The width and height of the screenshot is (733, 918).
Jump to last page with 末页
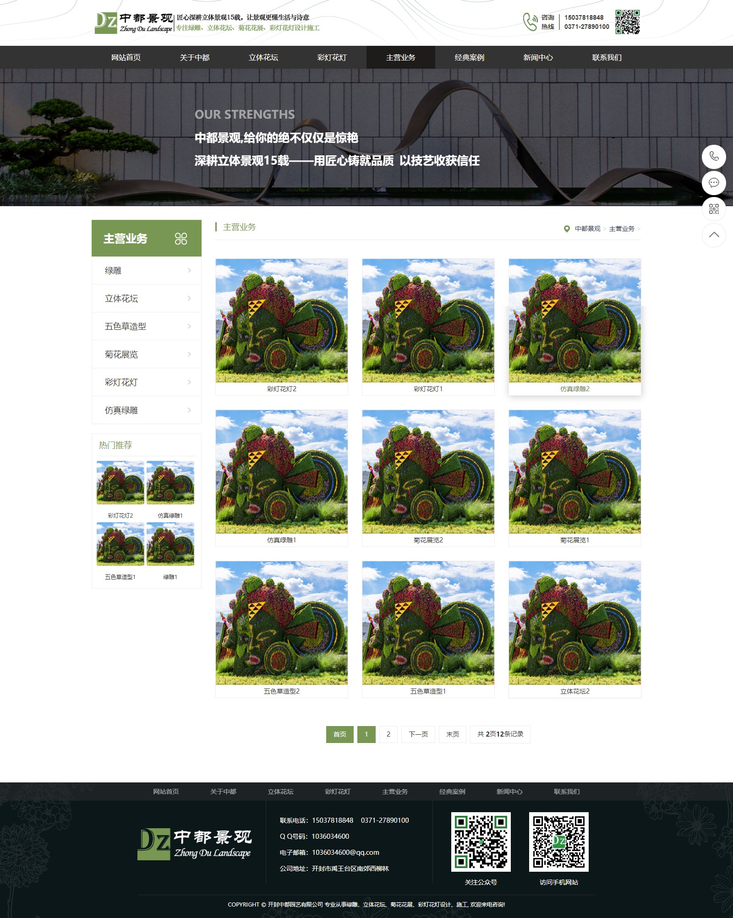[x=453, y=734]
